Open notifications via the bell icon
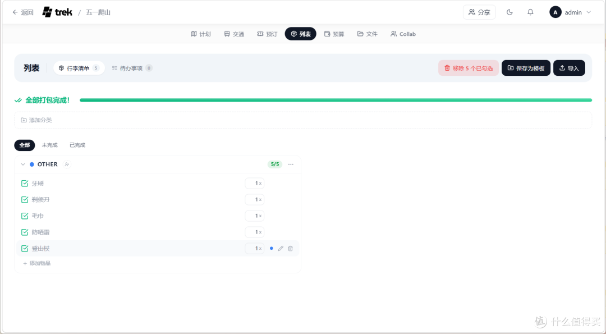The height and width of the screenshot is (334, 606). coord(530,12)
